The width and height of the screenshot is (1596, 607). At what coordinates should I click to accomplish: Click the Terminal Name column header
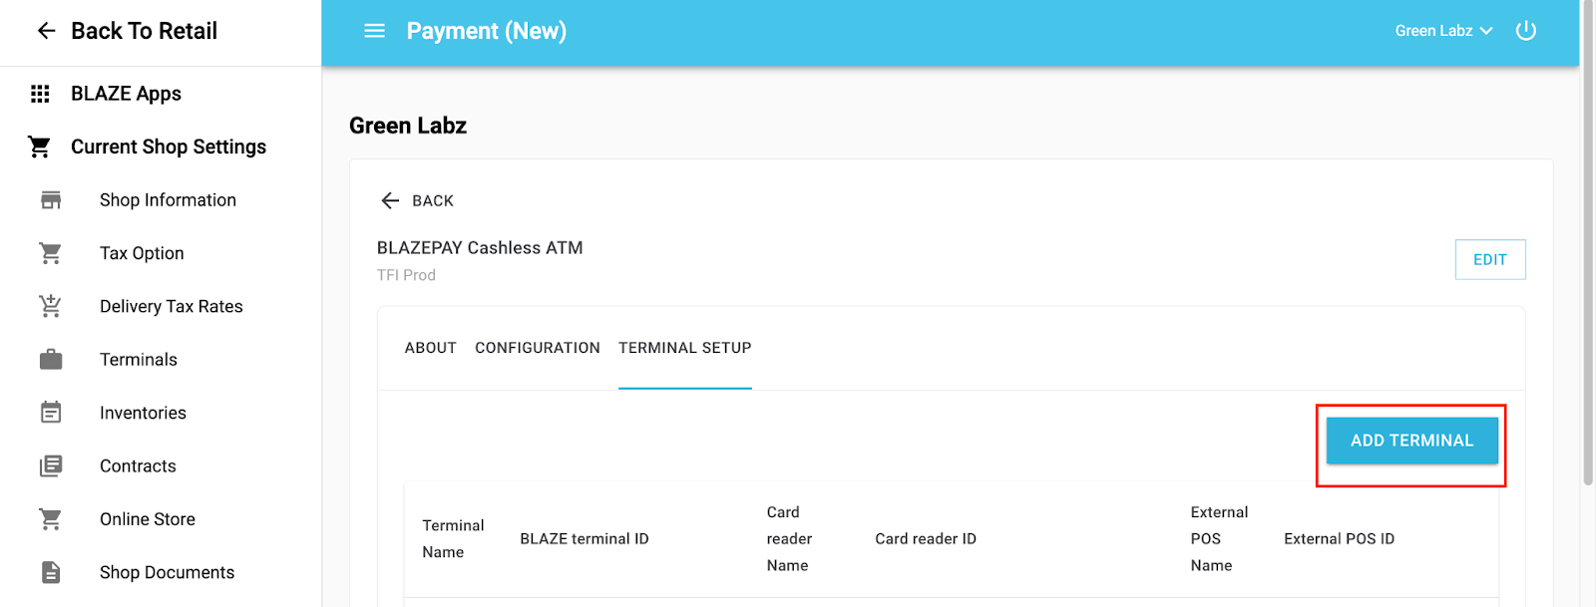453,538
